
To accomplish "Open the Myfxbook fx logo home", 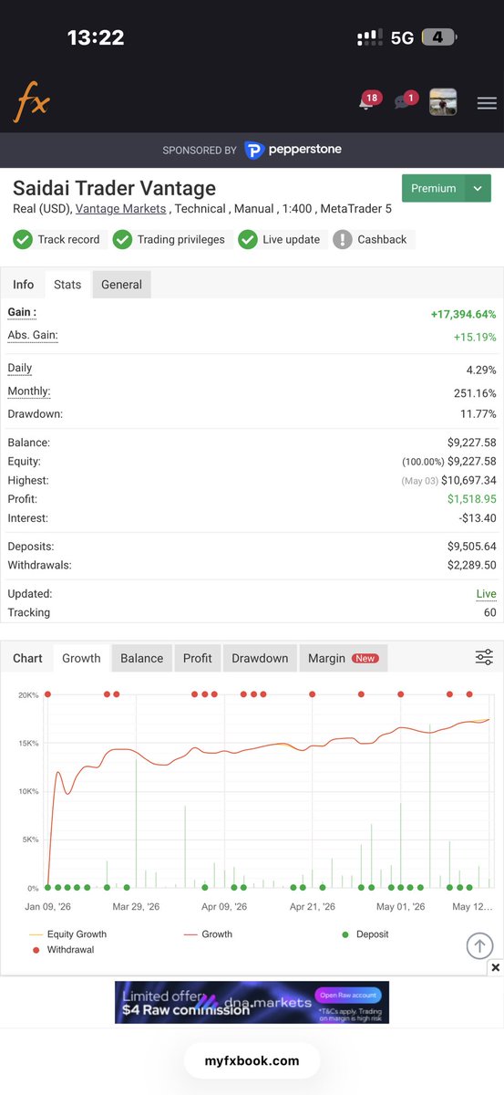I will click(31, 103).
